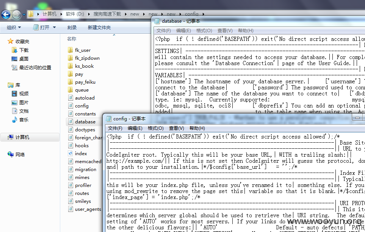Image resolution: width=365 pixels, height=232 pixels.
Task: Open the dropdown arrow beside 打开
Action: 54,27
